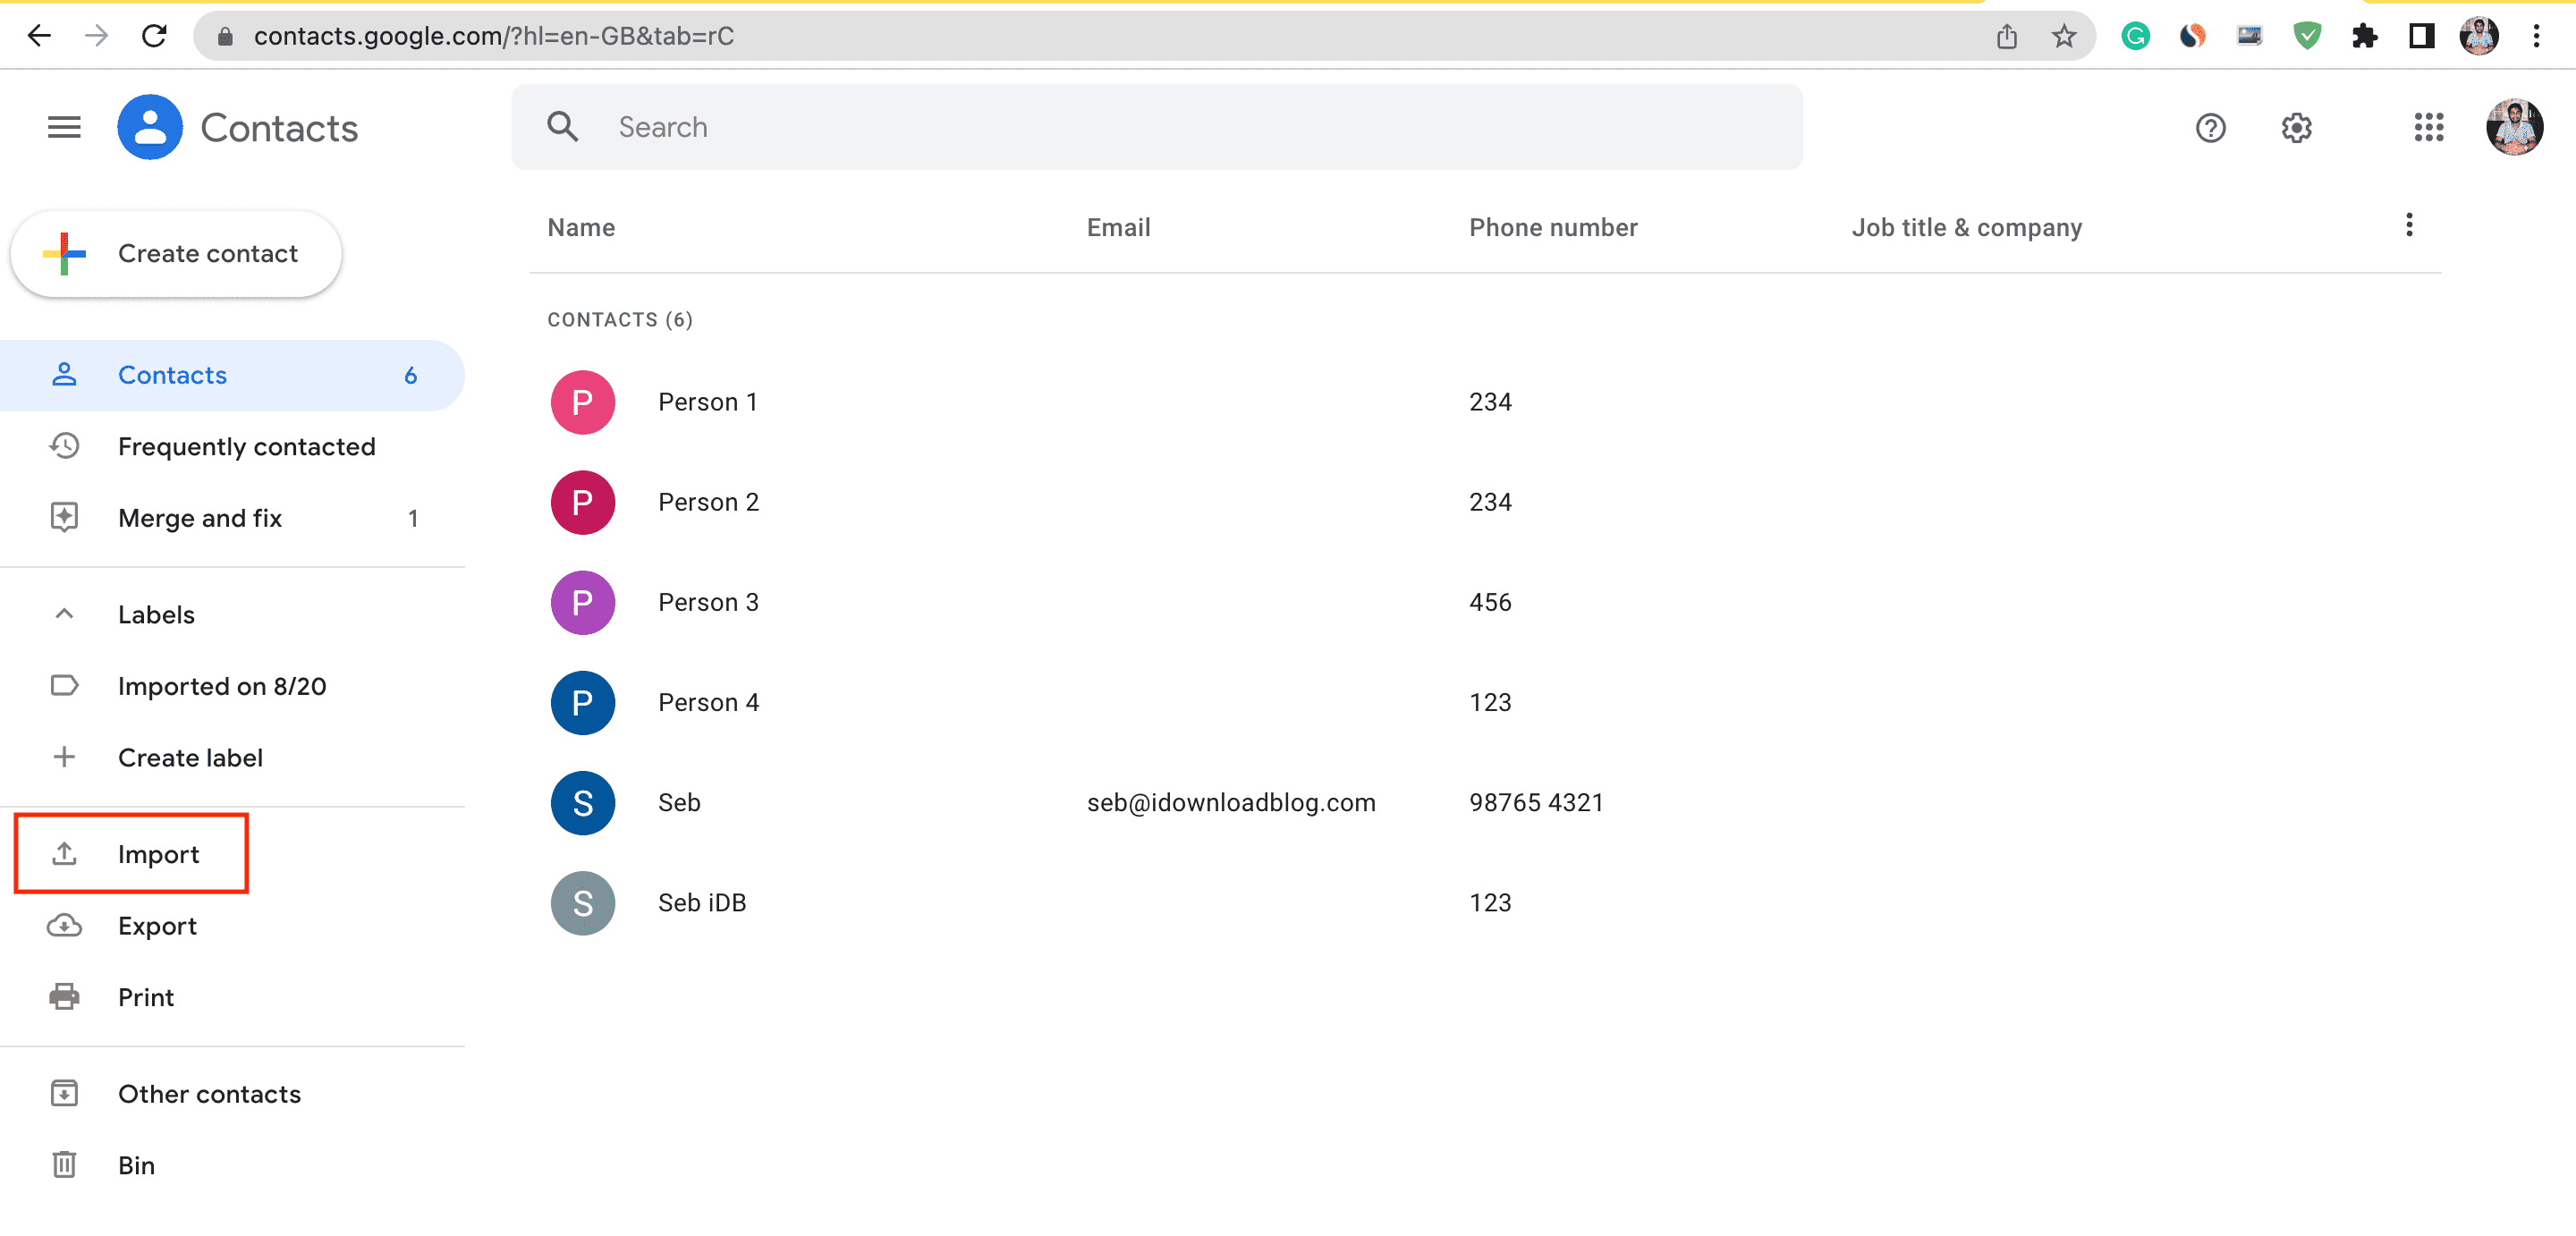Open Chrome three-dot menu
Image resolution: width=2576 pixels, height=1236 pixels.
(2536, 36)
